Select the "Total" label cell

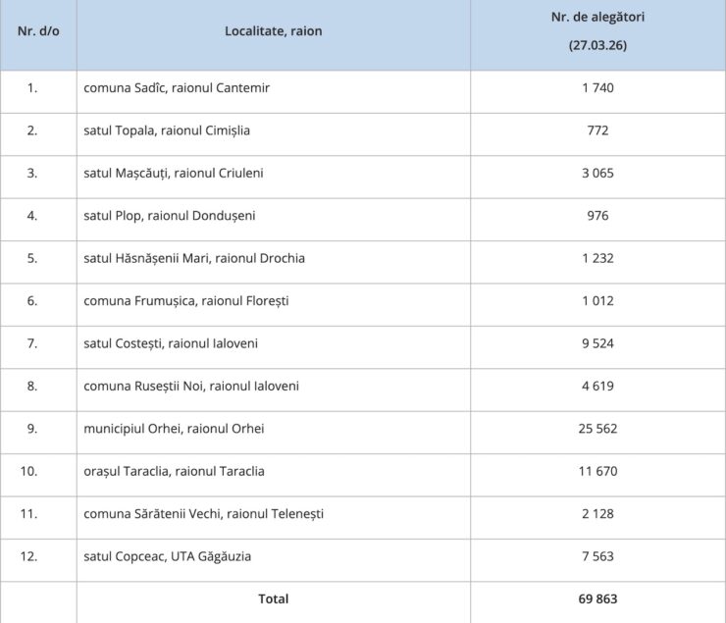[x=273, y=598]
